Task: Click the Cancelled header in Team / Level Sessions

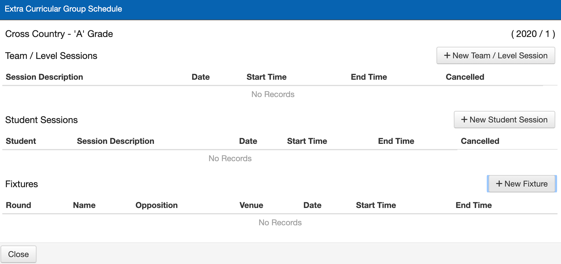Action: [x=465, y=77]
